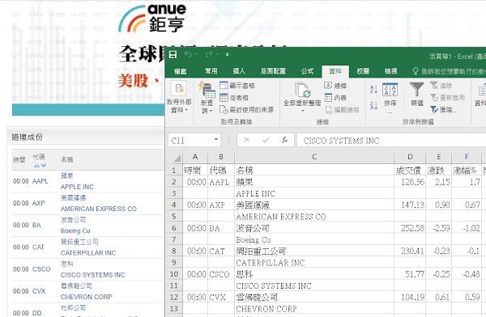
Task: Select the cell CHEVRON CORP in Excel
Action: [x=314, y=309]
